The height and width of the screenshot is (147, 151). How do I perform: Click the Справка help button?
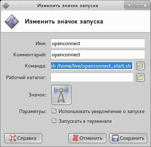(x=23, y=138)
